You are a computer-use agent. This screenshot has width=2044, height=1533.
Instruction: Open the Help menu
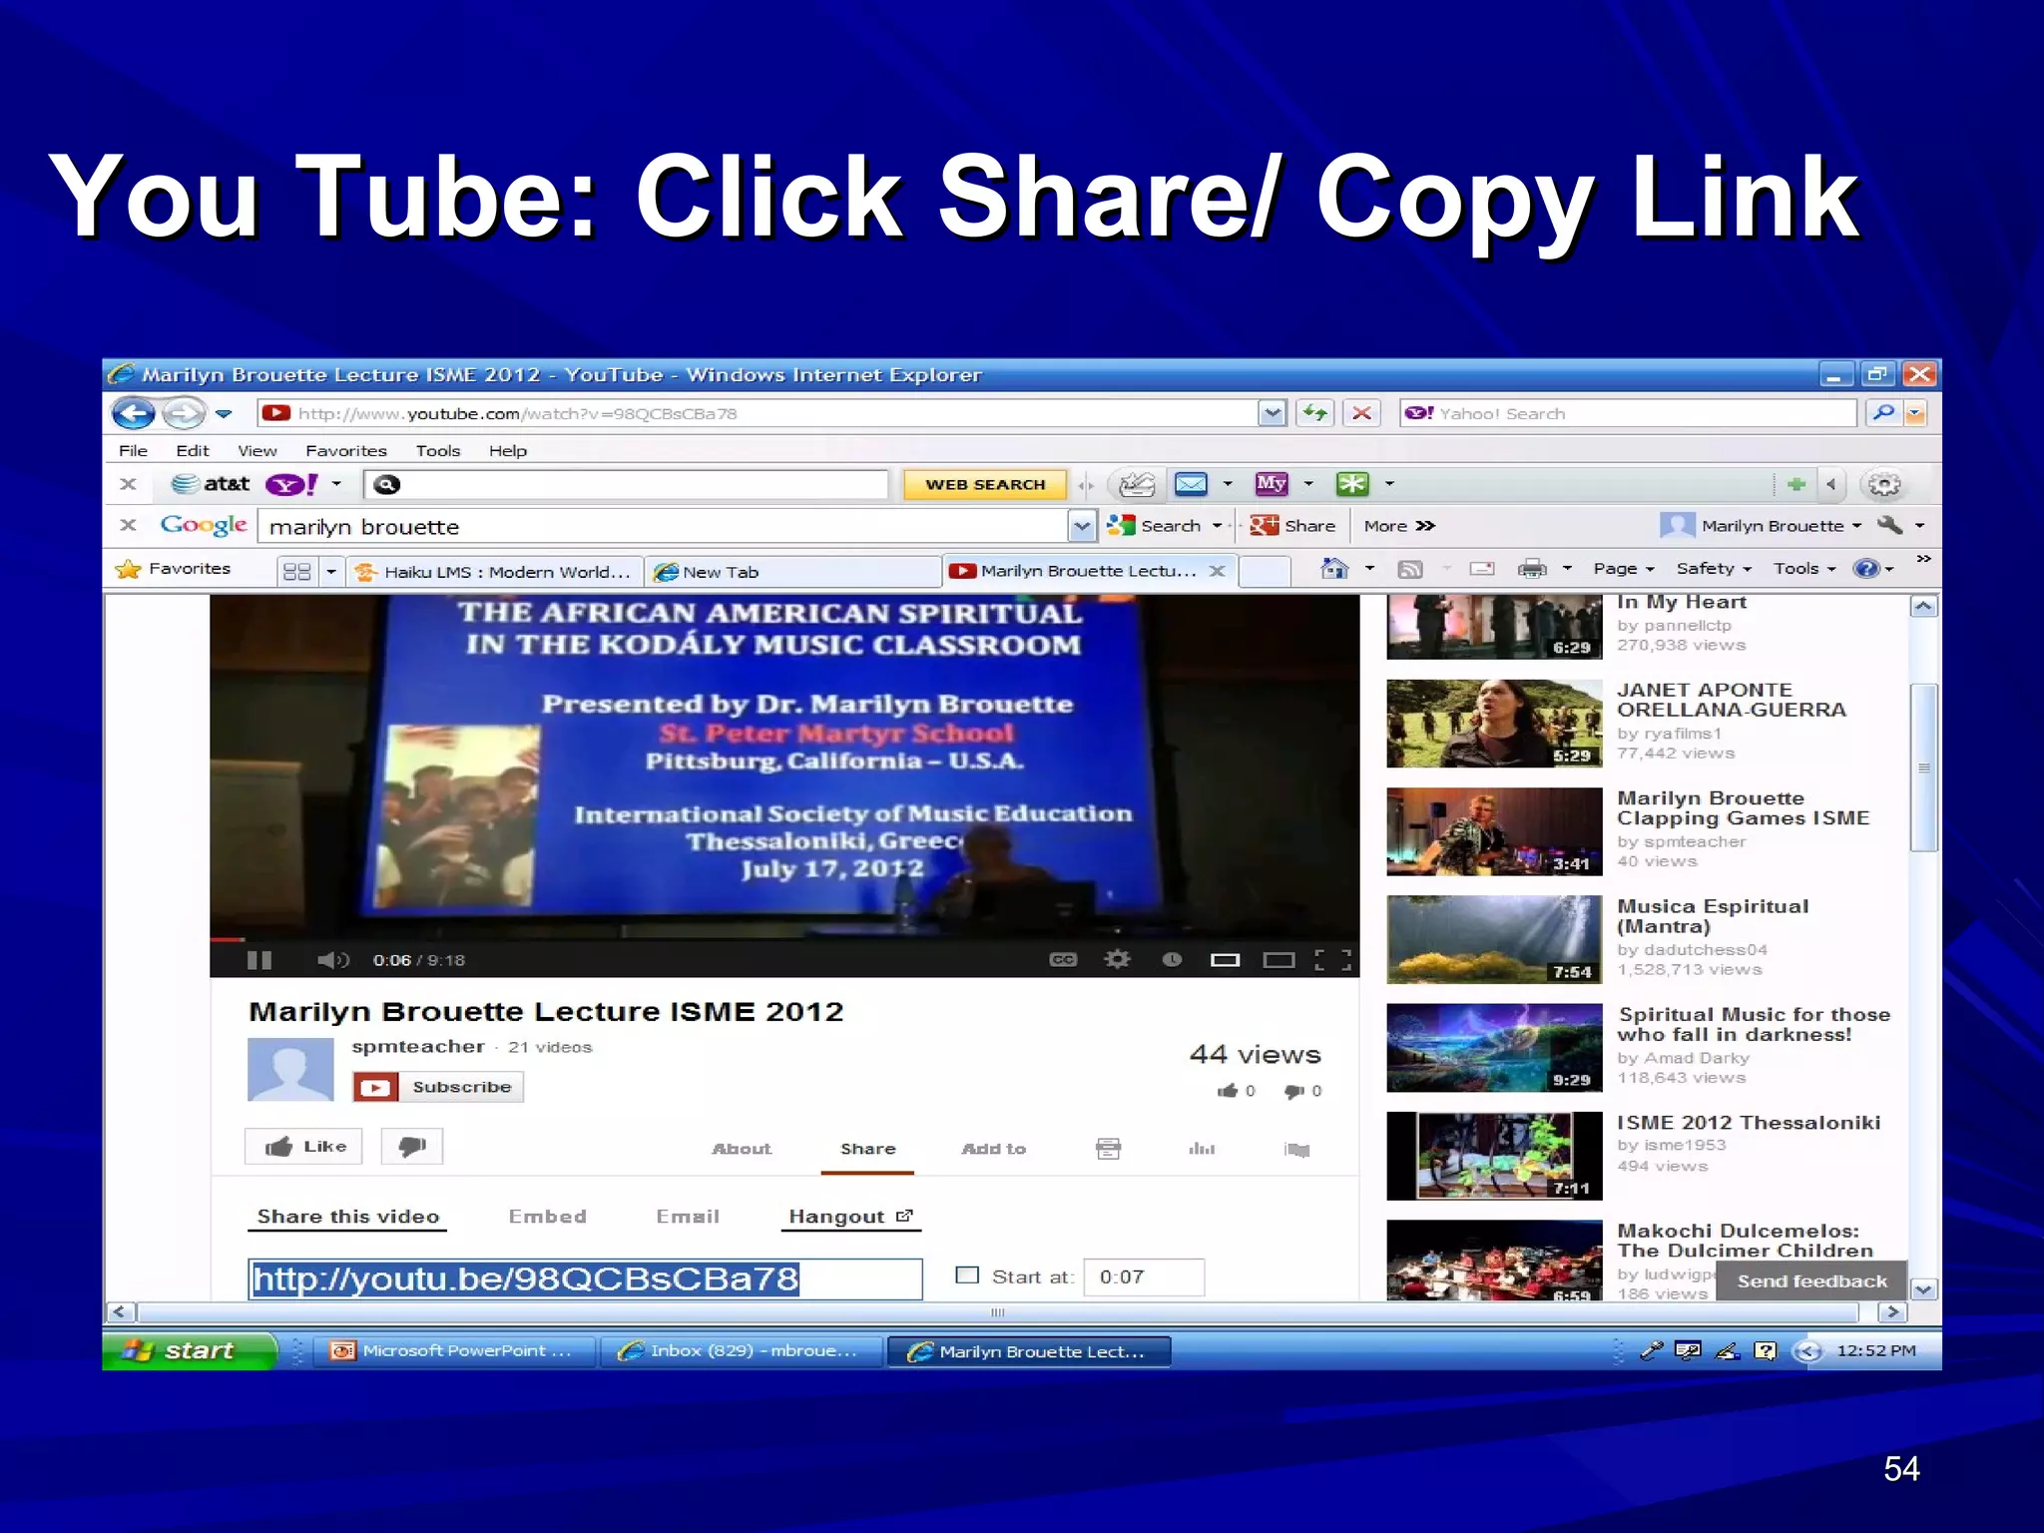point(508,451)
